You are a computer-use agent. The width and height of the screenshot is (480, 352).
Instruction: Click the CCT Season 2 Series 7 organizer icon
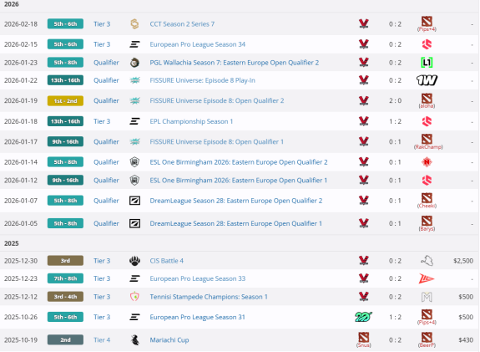click(134, 24)
